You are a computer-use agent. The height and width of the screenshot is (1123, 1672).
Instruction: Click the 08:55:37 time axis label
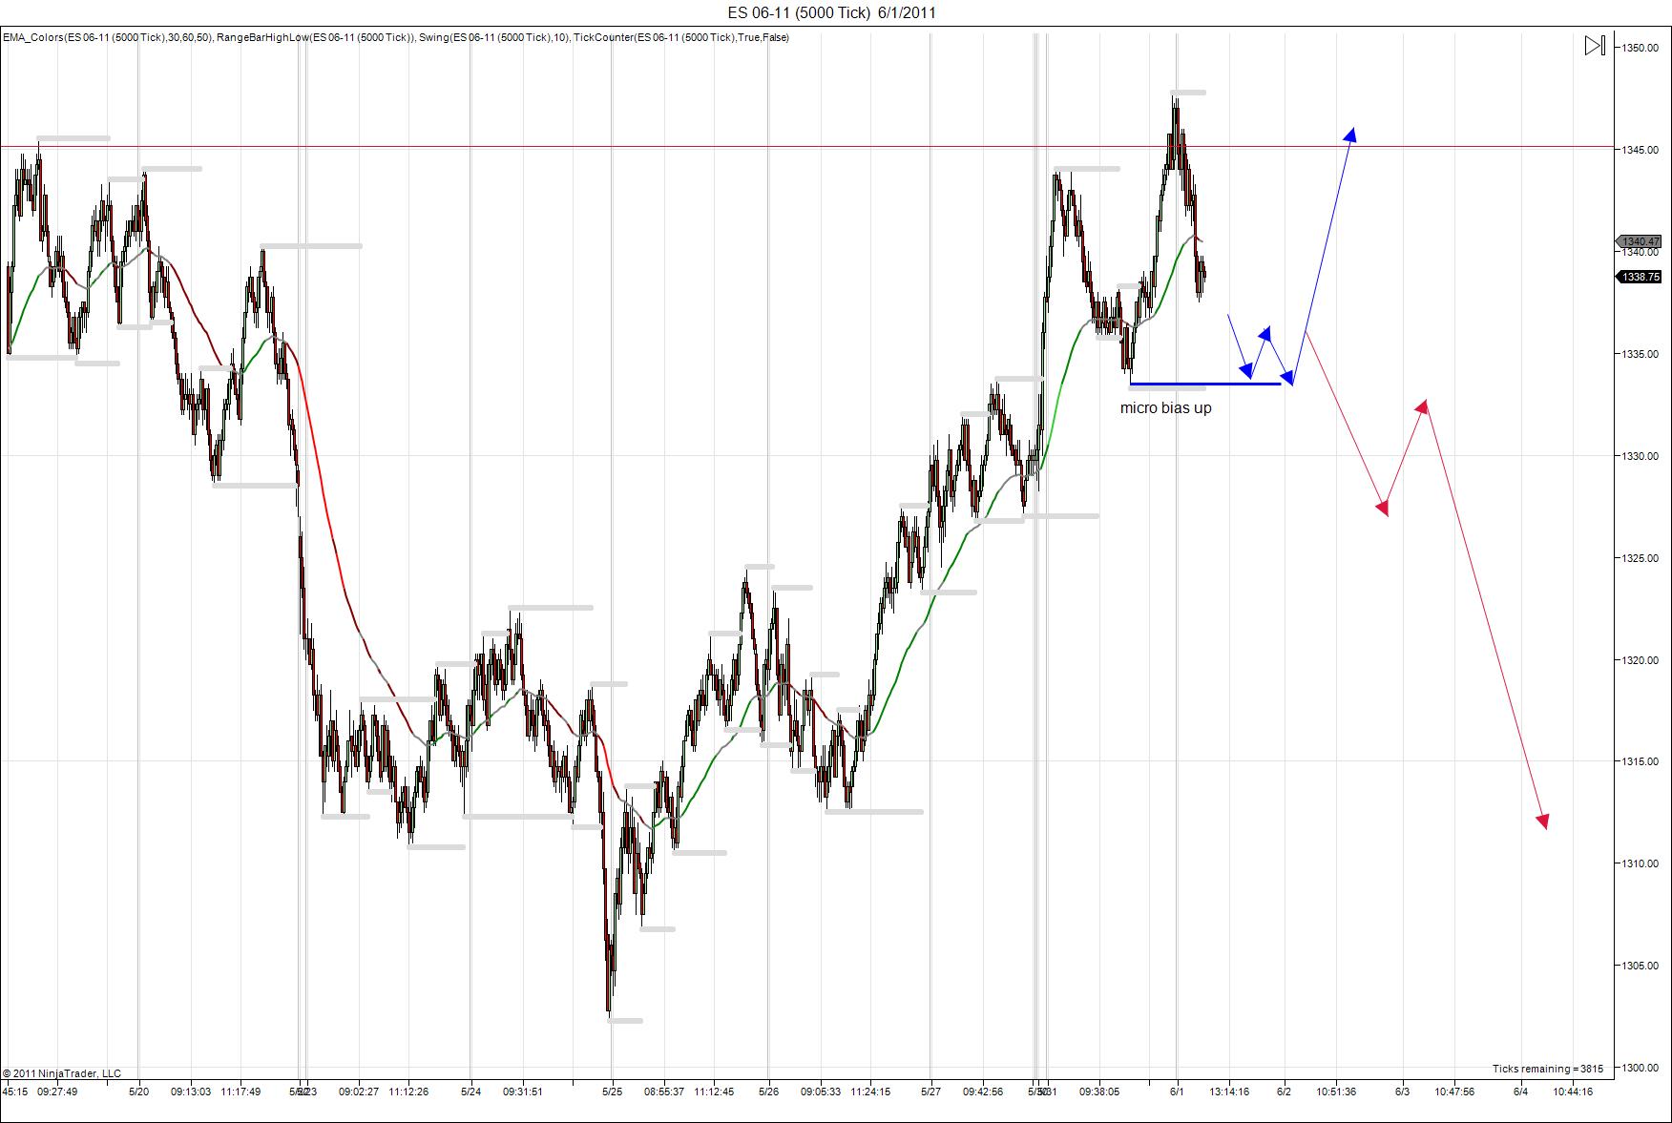coord(664,1092)
